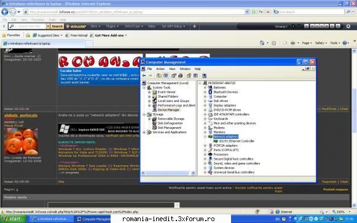The height and width of the screenshot is (223, 357).
Task: Click the Up One Level folder icon in Computer Management
Action: click(x=159, y=76)
